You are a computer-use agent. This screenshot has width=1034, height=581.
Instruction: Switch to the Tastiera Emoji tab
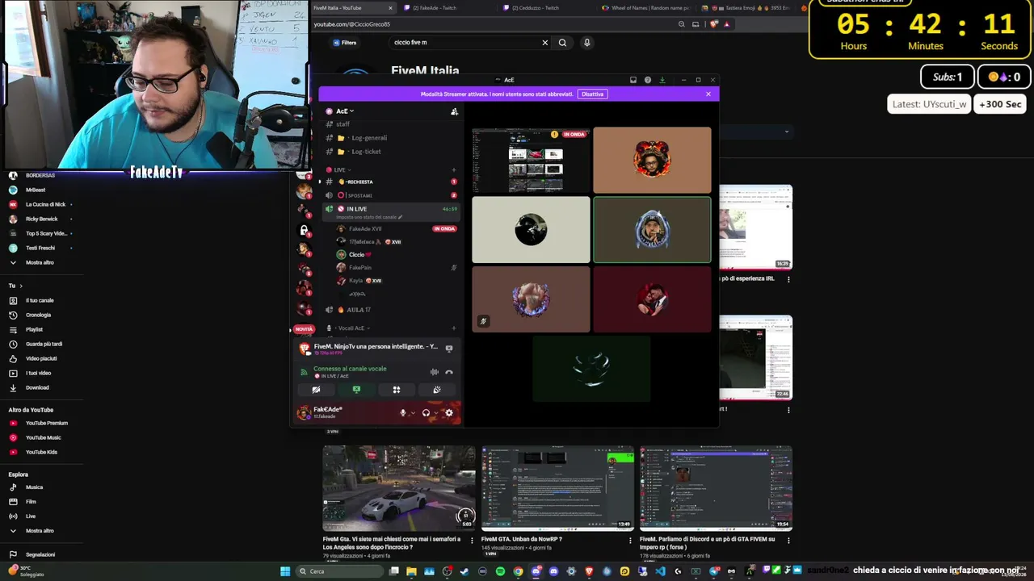pos(748,8)
